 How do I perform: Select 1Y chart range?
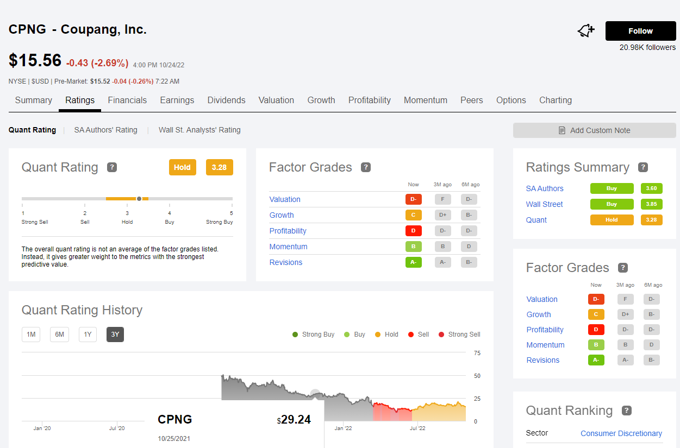(88, 335)
